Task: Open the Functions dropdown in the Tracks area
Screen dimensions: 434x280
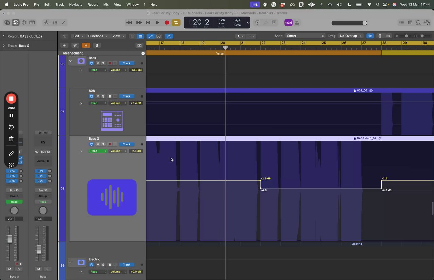Action: click(x=98, y=36)
